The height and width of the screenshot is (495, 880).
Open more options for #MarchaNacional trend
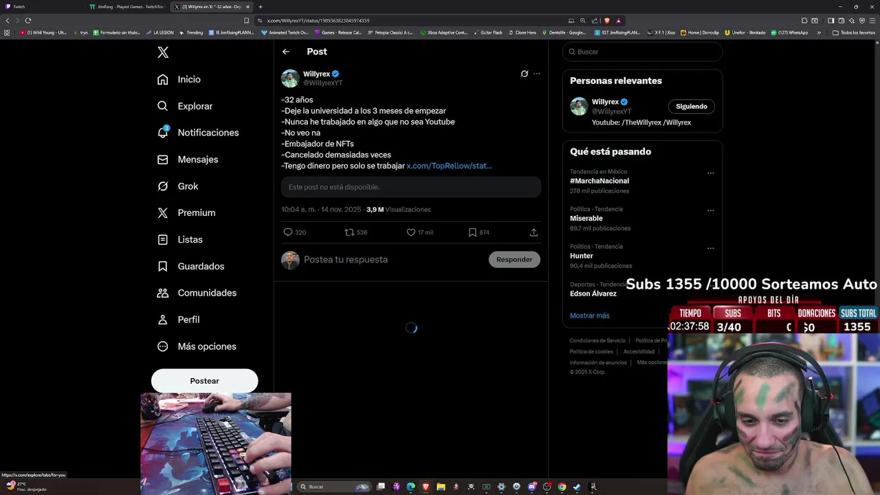pos(711,173)
